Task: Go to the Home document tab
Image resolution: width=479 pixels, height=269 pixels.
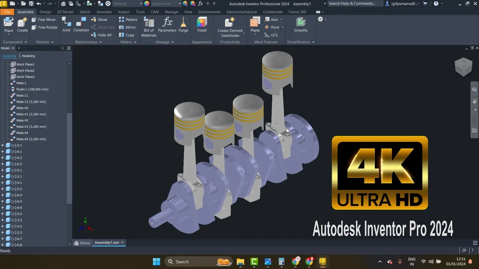Action: (82, 243)
